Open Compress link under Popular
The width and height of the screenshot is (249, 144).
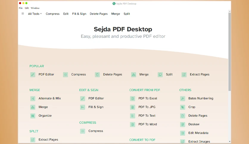[78, 74]
